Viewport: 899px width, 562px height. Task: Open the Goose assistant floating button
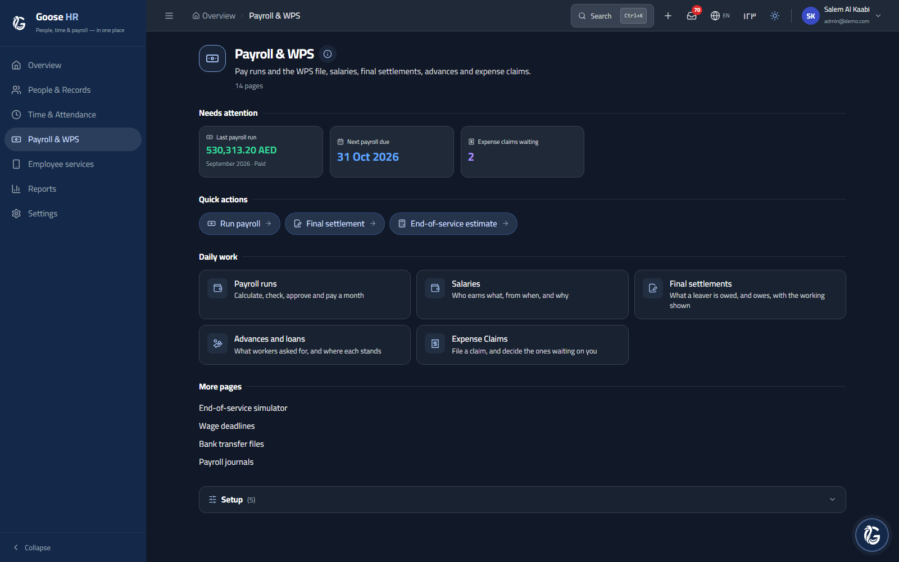(x=872, y=535)
